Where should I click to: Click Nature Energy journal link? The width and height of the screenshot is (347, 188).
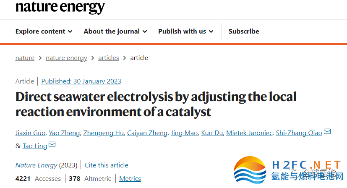[x=36, y=165]
